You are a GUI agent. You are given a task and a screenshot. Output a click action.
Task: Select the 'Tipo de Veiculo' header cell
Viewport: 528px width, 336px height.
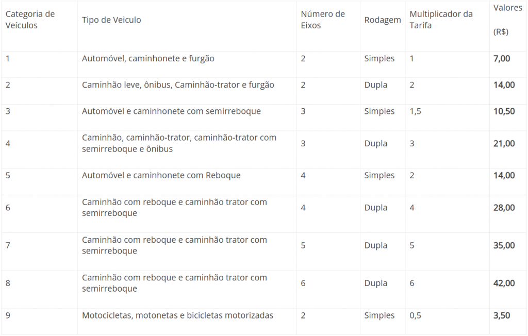111,20
